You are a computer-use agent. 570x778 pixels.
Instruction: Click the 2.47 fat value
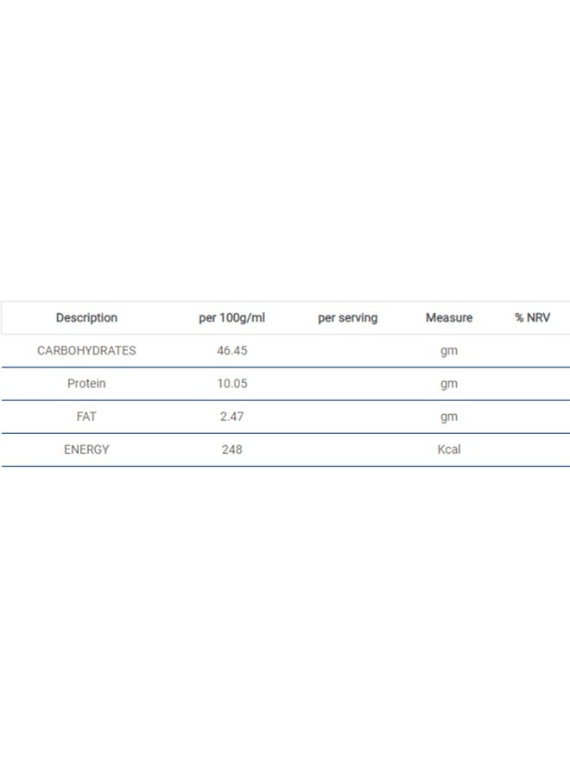click(x=231, y=417)
